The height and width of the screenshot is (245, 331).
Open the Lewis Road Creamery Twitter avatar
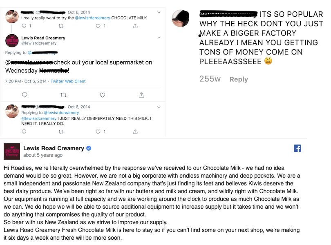12,40
